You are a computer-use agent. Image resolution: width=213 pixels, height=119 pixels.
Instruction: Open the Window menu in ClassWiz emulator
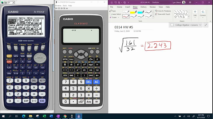58,6
